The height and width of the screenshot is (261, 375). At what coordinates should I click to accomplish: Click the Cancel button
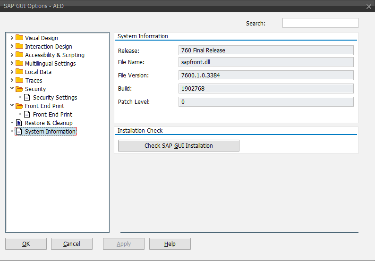pyautogui.click(x=71, y=244)
